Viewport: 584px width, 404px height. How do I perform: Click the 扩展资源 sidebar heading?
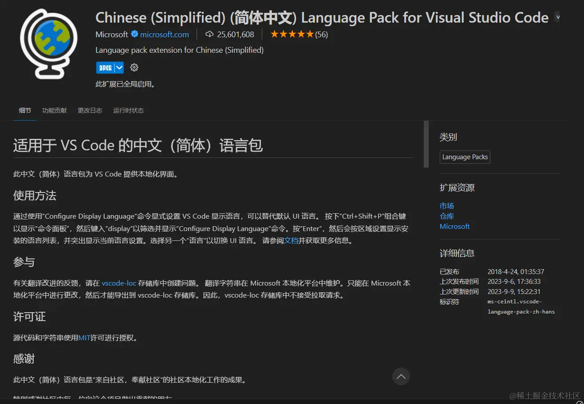457,188
